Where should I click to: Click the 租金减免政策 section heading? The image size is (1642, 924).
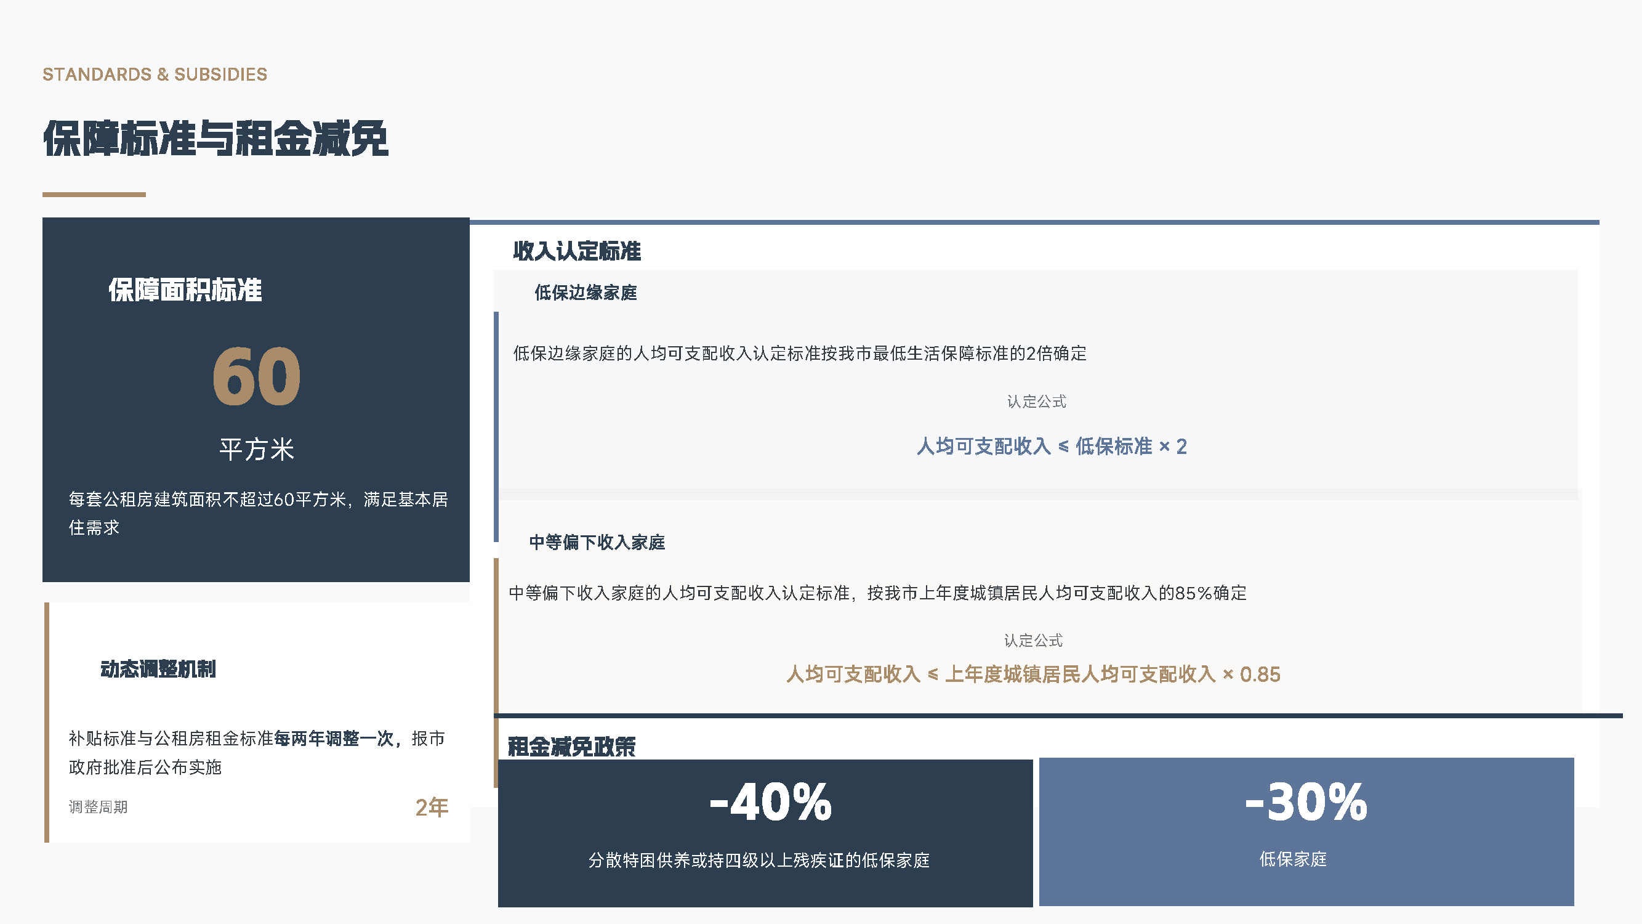pyautogui.click(x=571, y=746)
